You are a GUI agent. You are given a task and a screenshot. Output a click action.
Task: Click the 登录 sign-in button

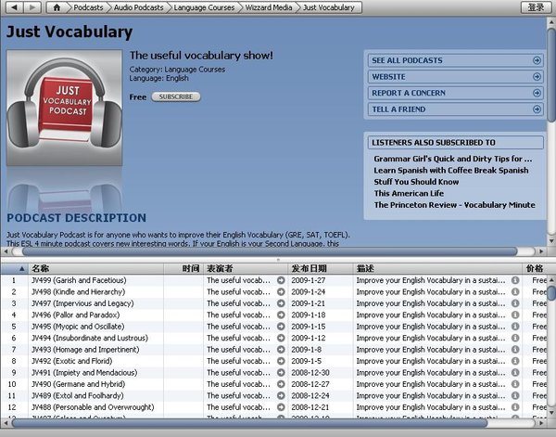(x=536, y=7)
